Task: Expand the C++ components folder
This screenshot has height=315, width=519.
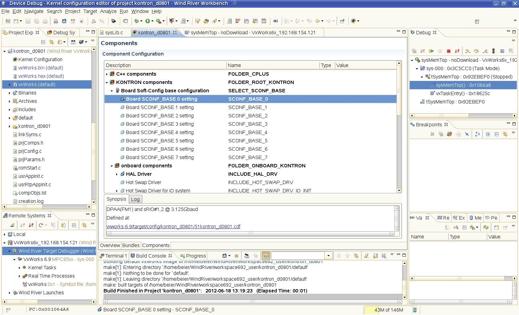Action: pyautogui.click(x=107, y=74)
